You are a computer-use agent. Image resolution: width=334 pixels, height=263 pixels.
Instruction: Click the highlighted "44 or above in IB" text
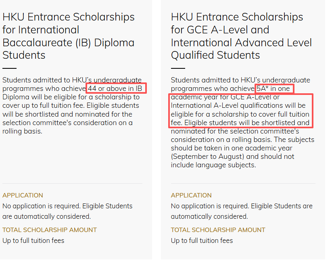[117, 88]
